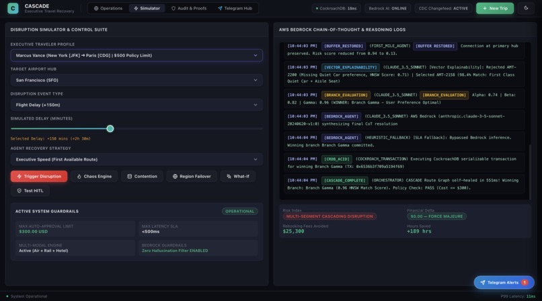Image resolution: width=542 pixels, height=301 pixels.
Task: Click the first [BUFFER_RESTORED] log tag
Action: pos(343,46)
